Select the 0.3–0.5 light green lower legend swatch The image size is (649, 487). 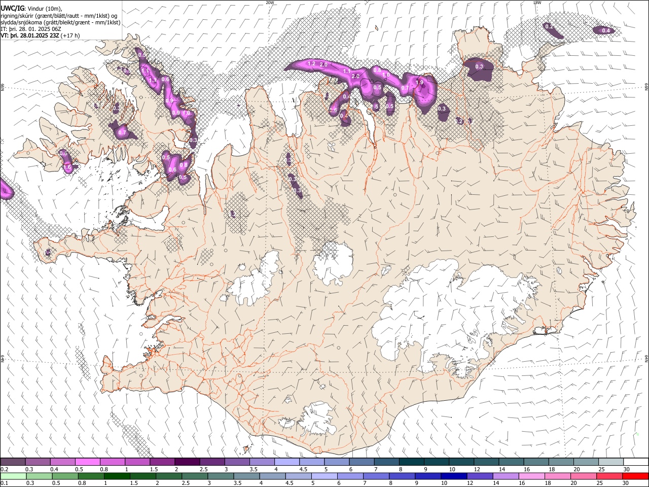tap(39, 476)
